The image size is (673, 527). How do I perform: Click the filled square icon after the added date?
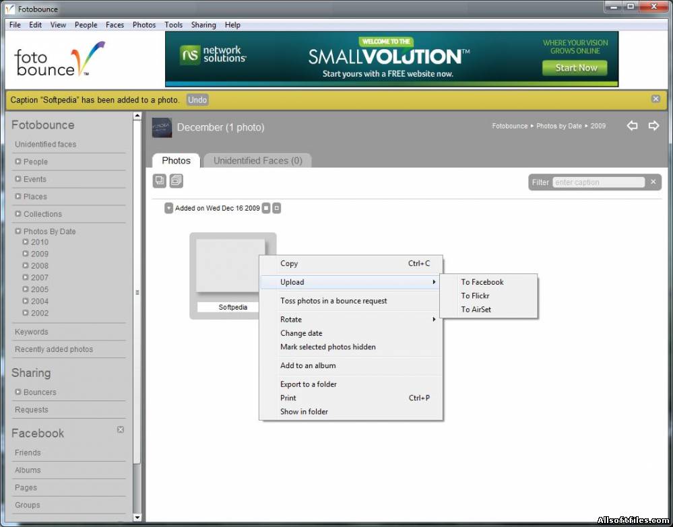tap(266, 209)
